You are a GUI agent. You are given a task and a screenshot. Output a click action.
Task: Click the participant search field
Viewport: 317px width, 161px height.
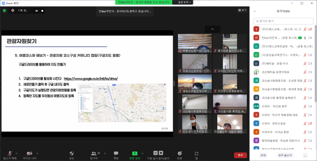click(283, 21)
